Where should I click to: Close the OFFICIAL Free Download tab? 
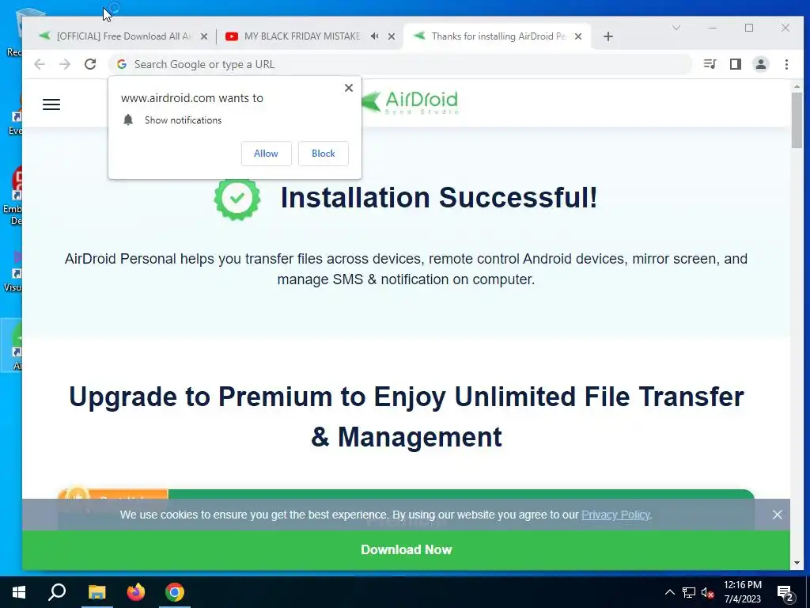[x=204, y=36]
